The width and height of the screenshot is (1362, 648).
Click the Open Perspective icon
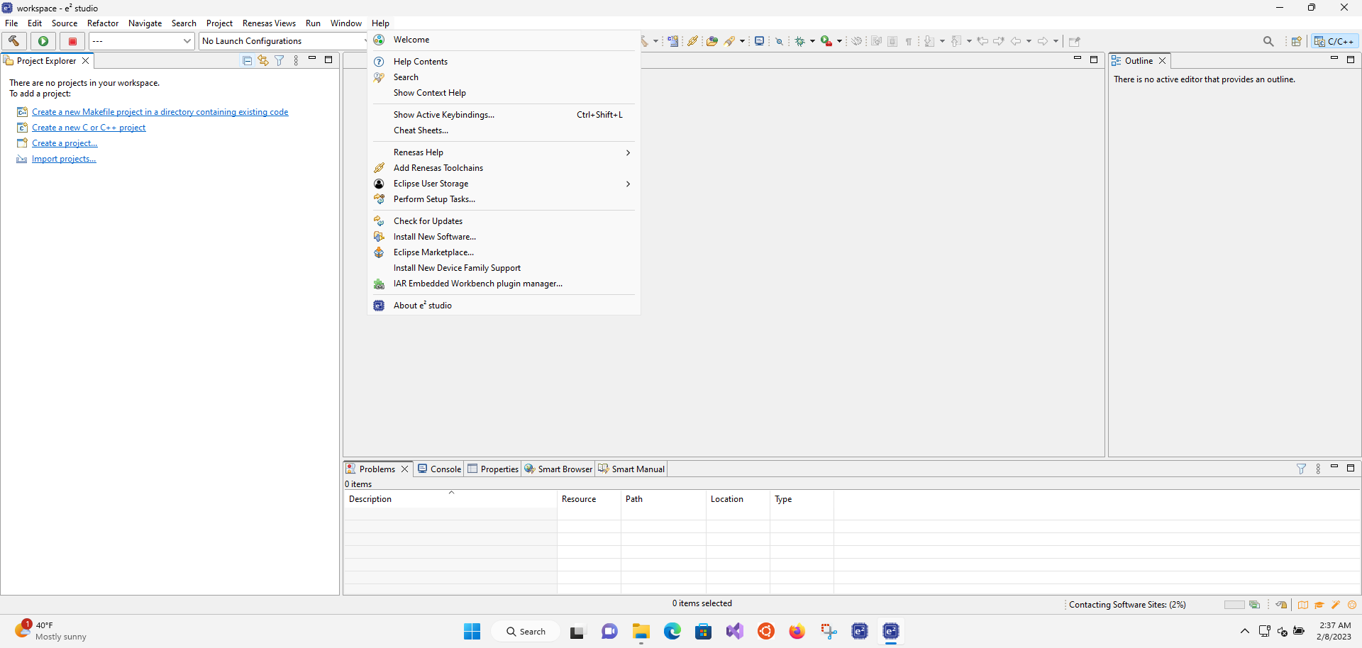pyautogui.click(x=1296, y=41)
